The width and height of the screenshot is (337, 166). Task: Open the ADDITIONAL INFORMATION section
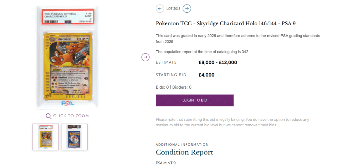(182, 144)
